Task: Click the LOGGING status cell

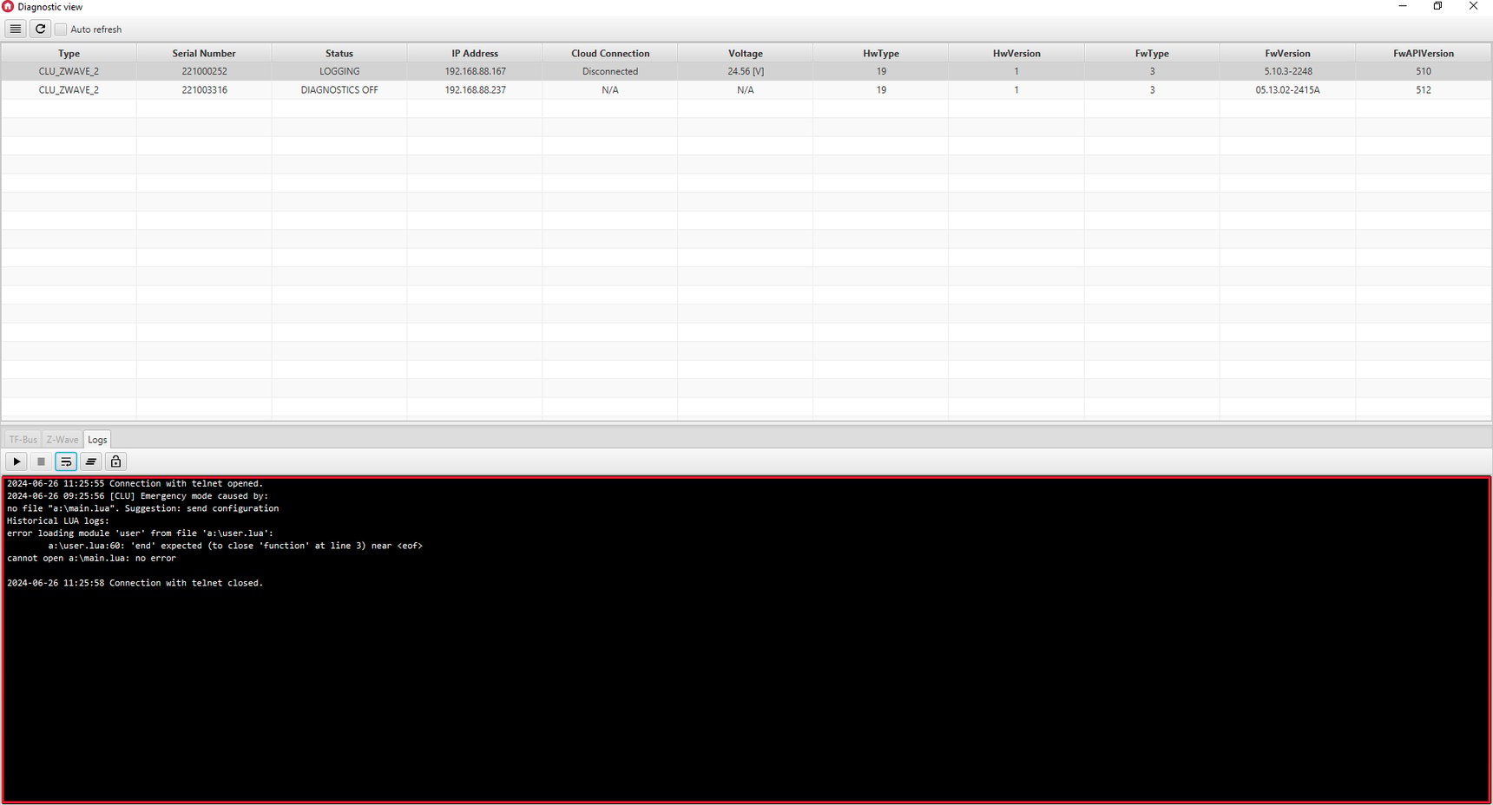Action: click(x=339, y=71)
